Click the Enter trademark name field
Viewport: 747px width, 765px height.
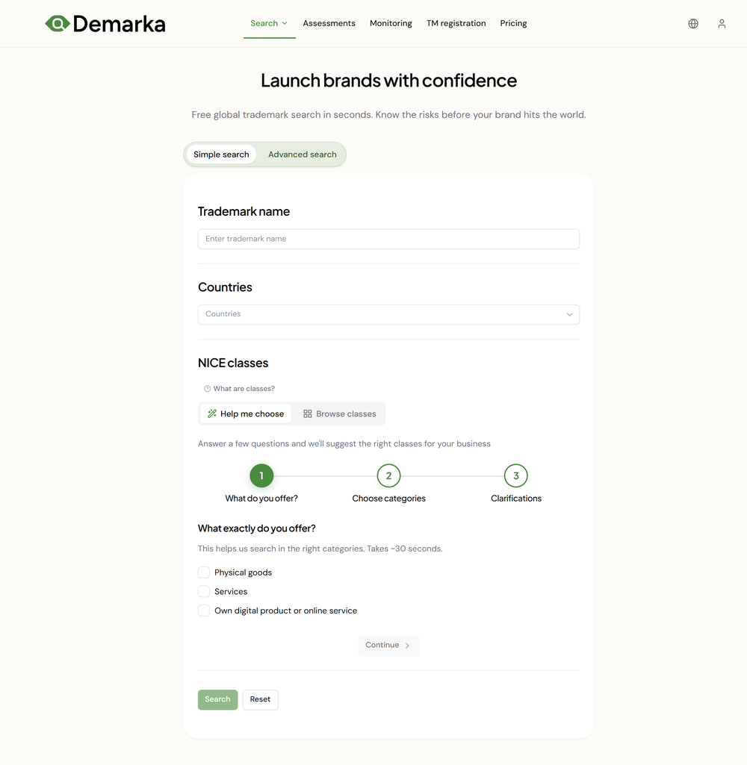(388, 238)
